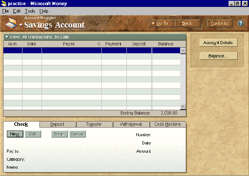The width and height of the screenshot is (249, 176).
Task: Click New to start a transaction
Action: coord(15,134)
